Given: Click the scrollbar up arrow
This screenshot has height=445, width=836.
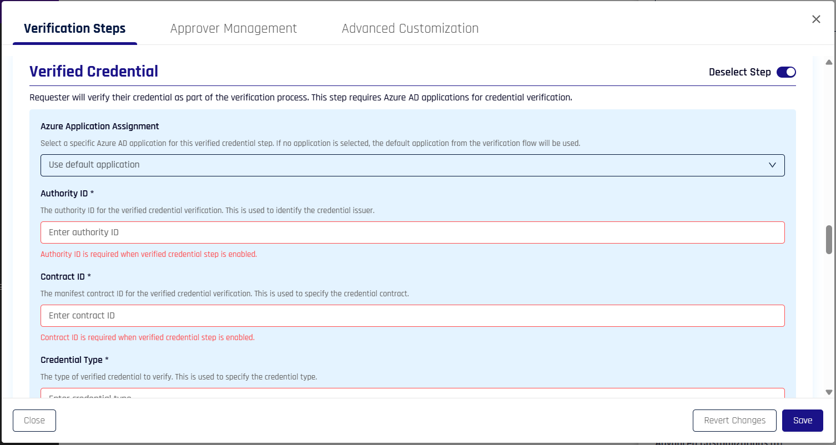Looking at the screenshot, I should (x=829, y=62).
